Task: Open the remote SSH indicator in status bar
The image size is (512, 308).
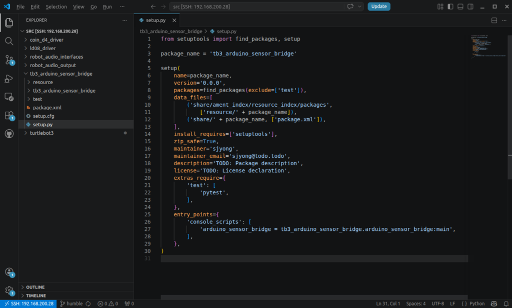Action: (x=28, y=304)
